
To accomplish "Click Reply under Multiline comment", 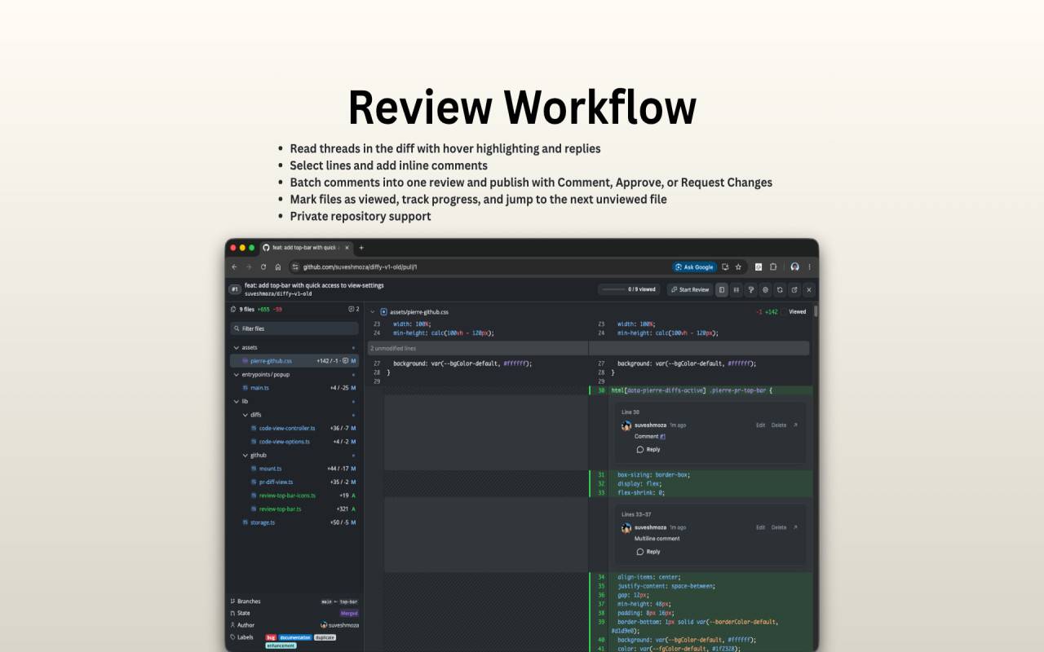I will pos(648,552).
